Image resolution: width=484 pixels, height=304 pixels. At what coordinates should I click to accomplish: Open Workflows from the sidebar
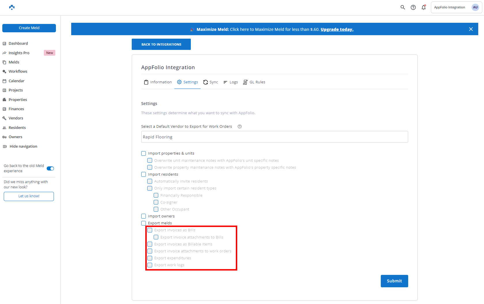18,72
